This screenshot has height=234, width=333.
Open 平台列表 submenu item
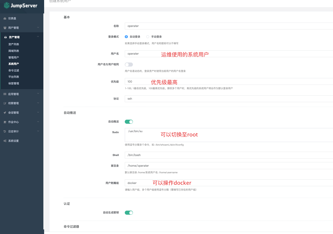[14, 77]
